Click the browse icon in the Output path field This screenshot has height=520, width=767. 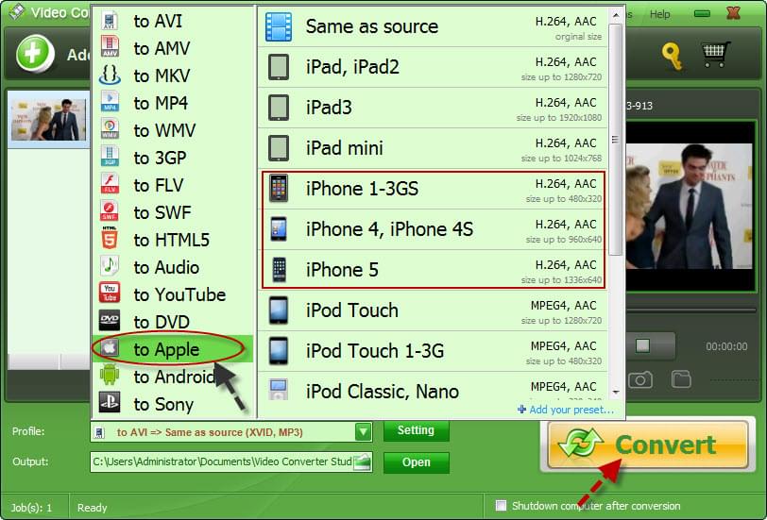[x=362, y=461]
